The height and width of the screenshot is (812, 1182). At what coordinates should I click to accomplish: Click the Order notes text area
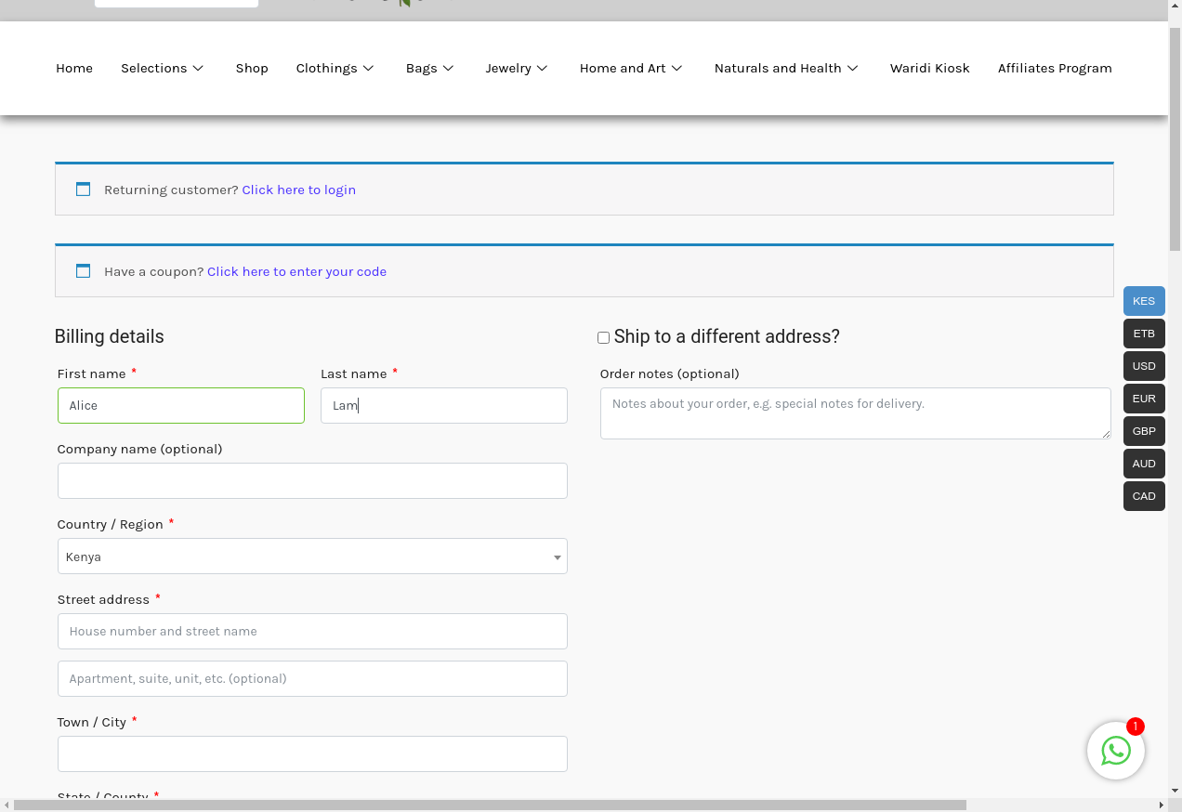(855, 413)
